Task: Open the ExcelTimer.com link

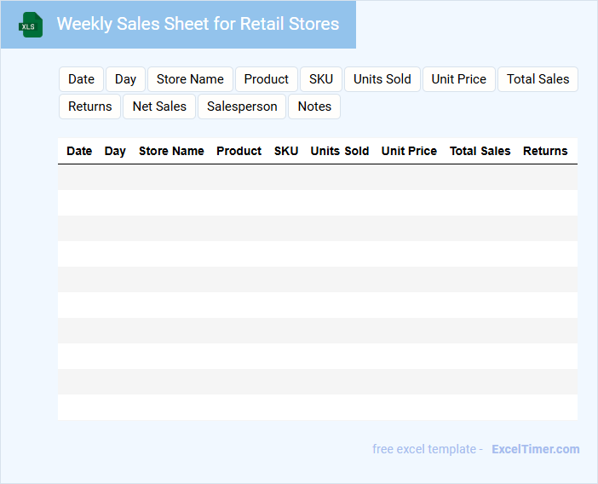Action: (x=535, y=449)
